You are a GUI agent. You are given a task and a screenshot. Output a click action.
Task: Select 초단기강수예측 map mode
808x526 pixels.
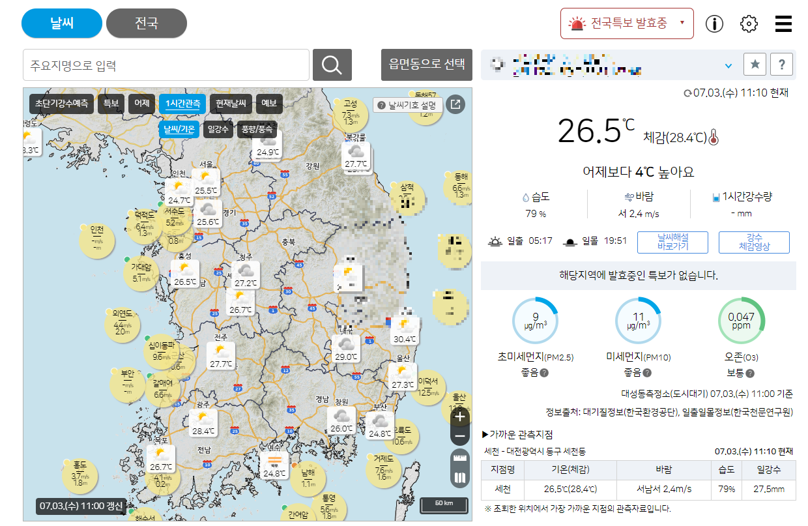point(62,104)
